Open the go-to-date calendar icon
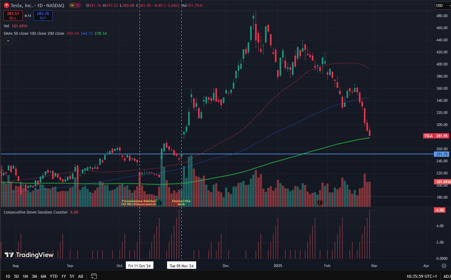Screen dimensions: 451x280 click(x=94, y=276)
